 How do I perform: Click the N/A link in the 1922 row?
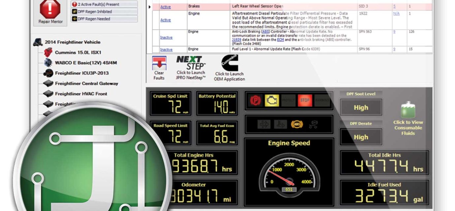396,14
